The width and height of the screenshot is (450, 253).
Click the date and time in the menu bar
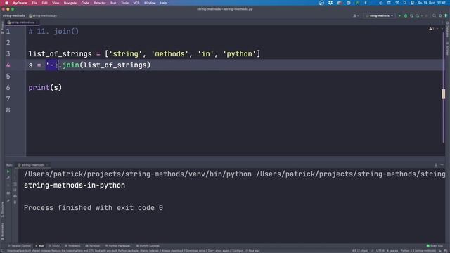tap(432, 3)
